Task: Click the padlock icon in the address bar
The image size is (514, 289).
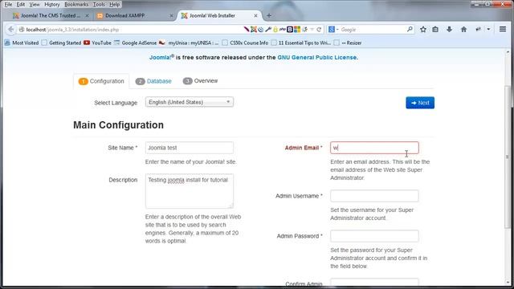Action: 275,30
